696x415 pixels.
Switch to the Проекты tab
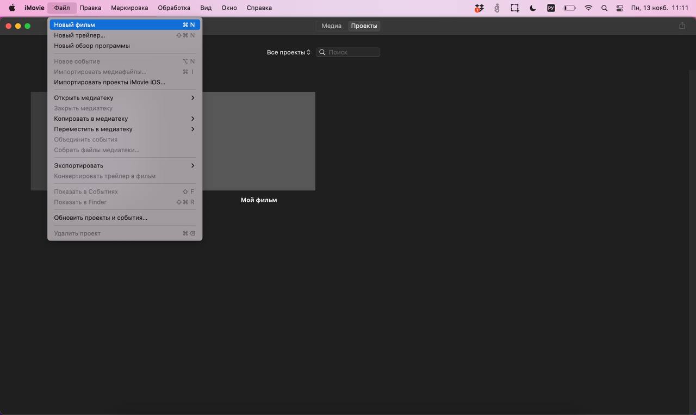click(x=364, y=26)
